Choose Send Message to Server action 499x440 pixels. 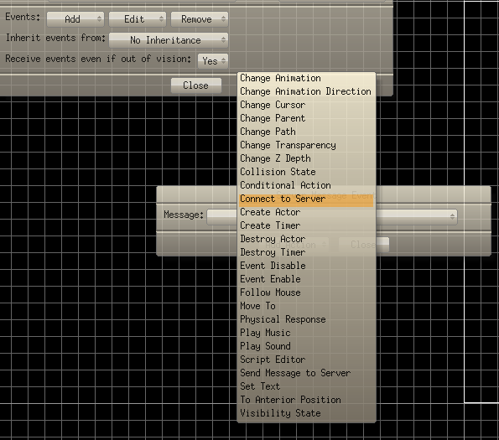point(306,373)
